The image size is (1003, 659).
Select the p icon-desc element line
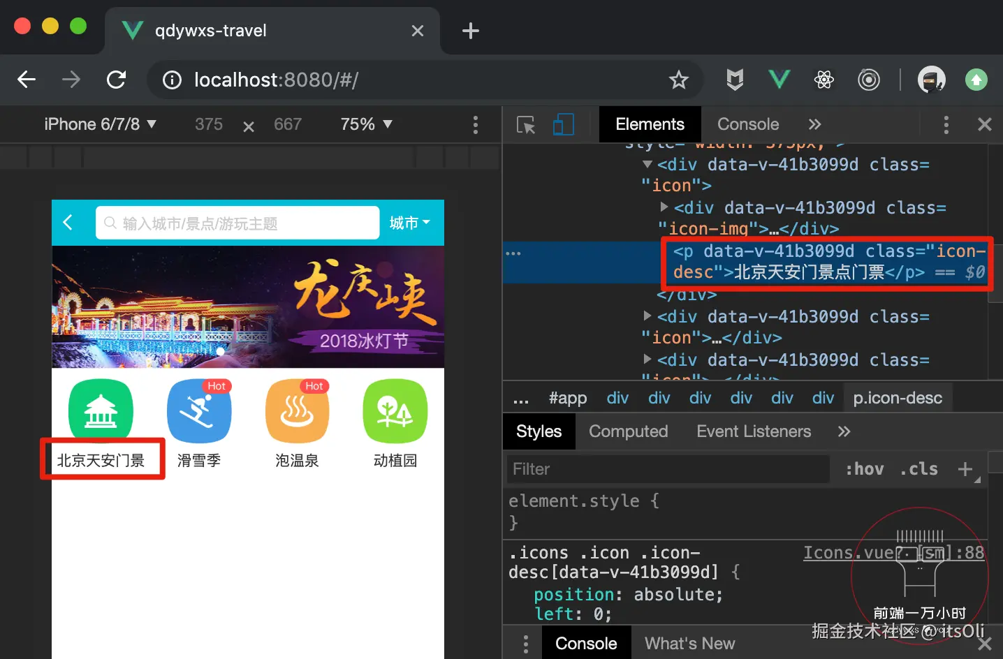point(746,262)
